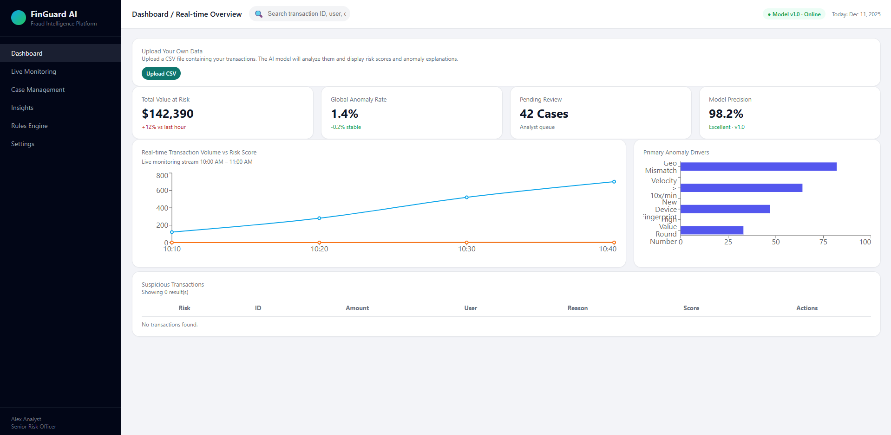Screen dimensions: 891x435
Task: Click the New Device Fingerprint bar
Action: tap(725, 209)
